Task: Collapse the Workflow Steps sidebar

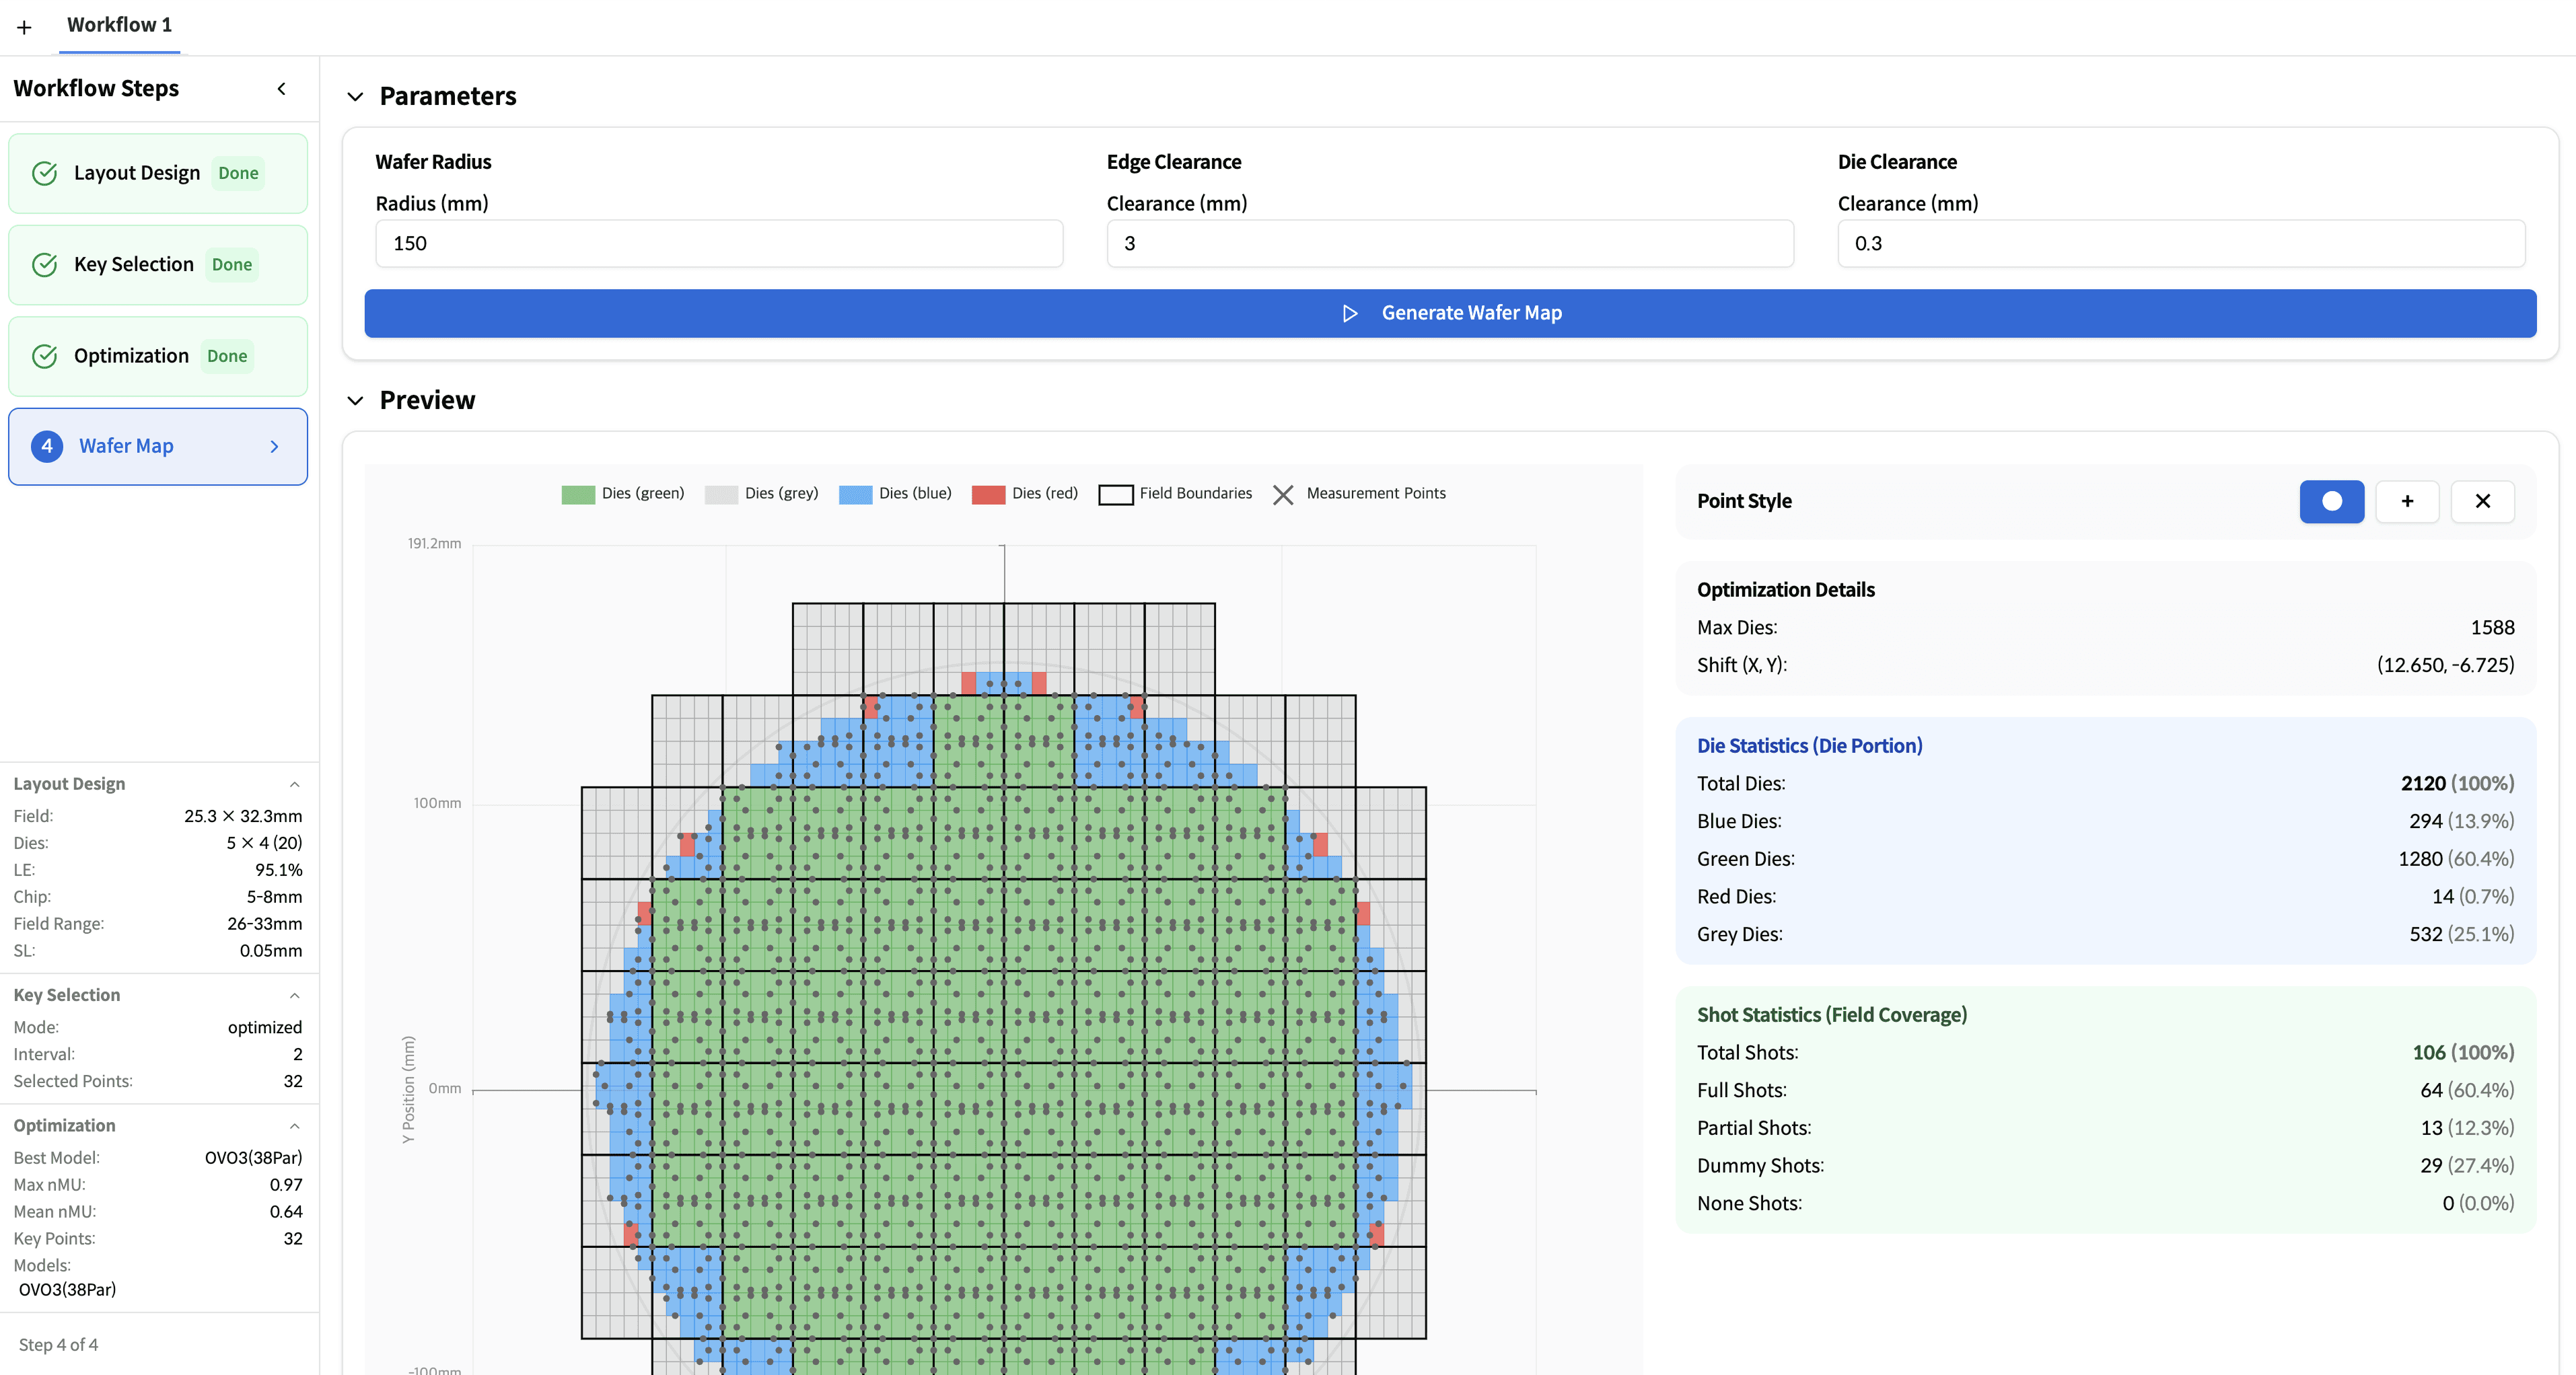Action: tap(282, 89)
